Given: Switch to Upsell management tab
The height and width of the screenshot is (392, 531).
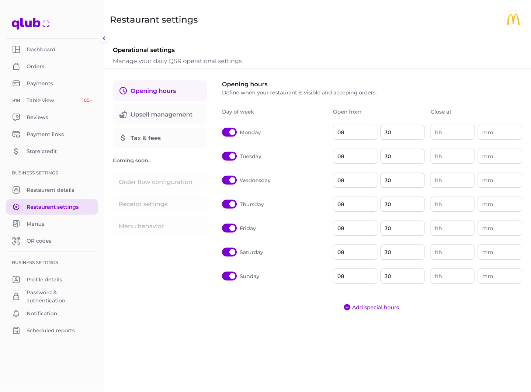Looking at the screenshot, I should click(160, 114).
